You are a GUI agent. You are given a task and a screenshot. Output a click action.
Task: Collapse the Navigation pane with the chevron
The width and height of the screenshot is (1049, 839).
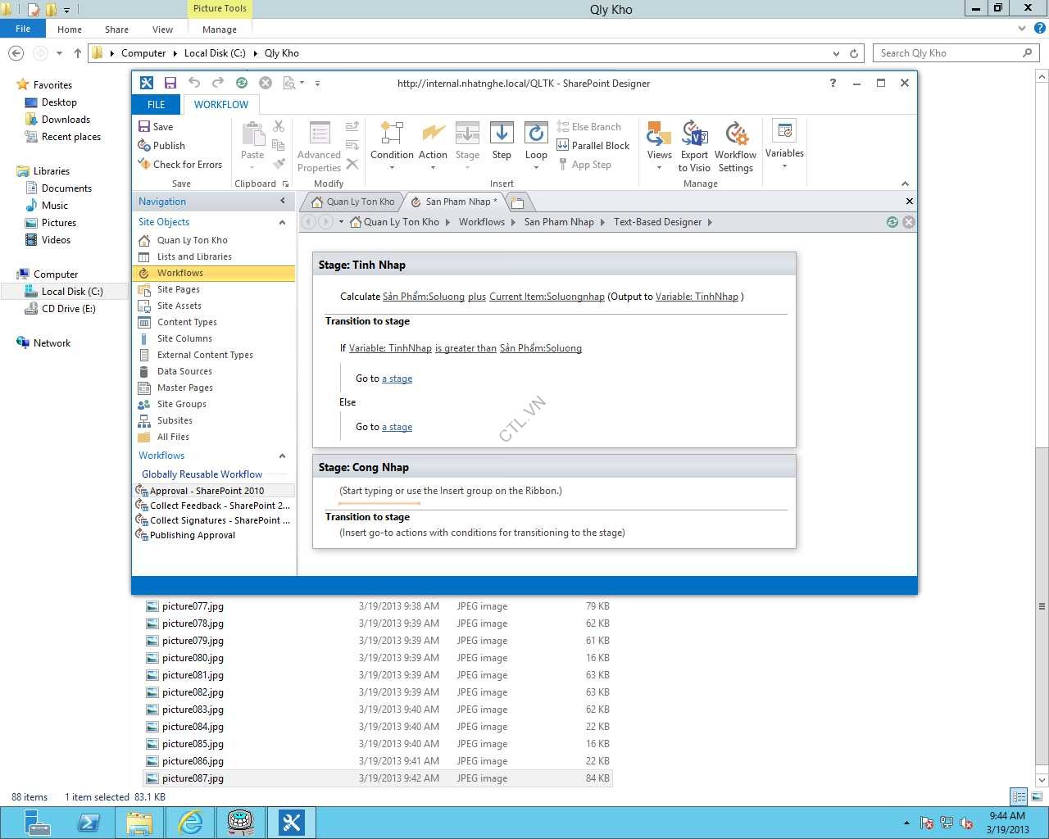coord(283,202)
